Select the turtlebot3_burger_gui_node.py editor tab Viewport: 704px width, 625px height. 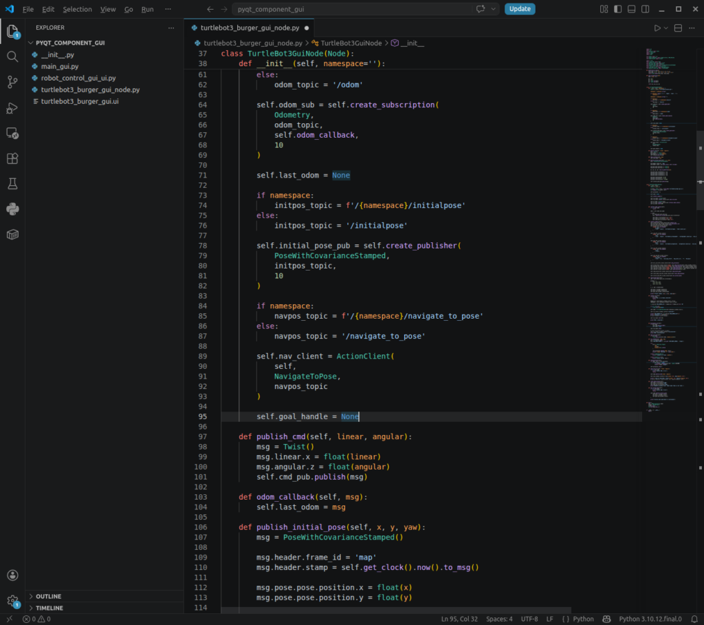click(250, 28)
